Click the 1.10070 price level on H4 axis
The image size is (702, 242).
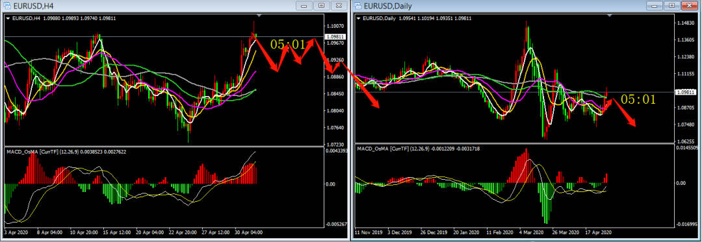click(x=335, y=27)
